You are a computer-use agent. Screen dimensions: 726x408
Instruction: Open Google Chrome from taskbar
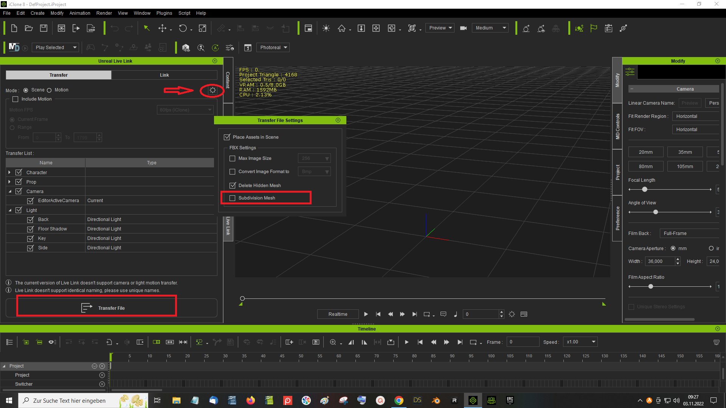click(399, 400)
